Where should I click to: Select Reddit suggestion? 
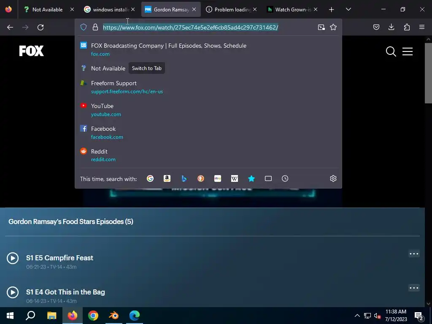pyautogui.click(x=208, y=155)
